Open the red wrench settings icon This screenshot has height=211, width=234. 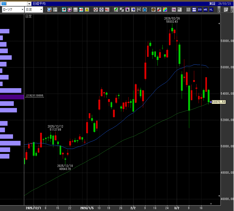(x=159, y=10)
